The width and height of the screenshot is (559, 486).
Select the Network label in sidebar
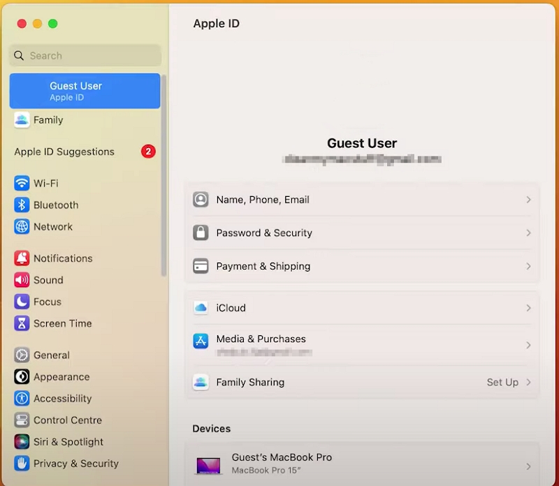53,227
